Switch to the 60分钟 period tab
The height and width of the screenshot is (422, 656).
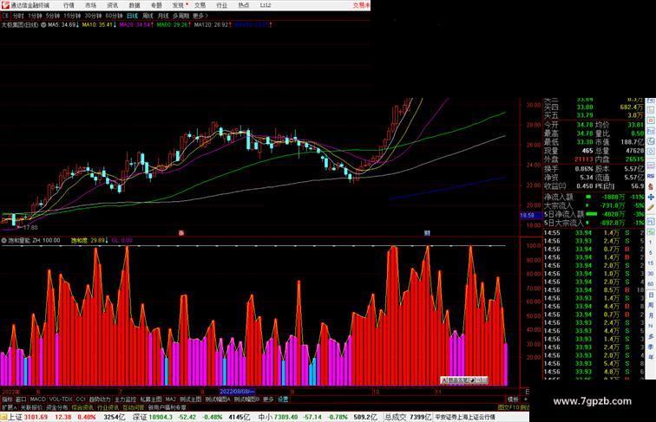(114, 16)
